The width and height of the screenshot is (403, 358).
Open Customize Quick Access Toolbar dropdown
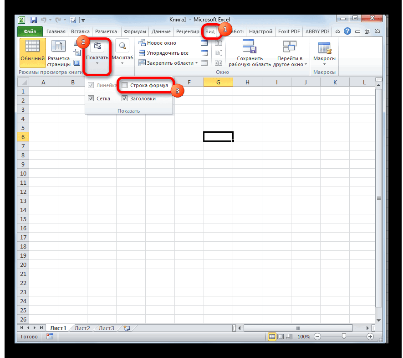coord(83,20)
